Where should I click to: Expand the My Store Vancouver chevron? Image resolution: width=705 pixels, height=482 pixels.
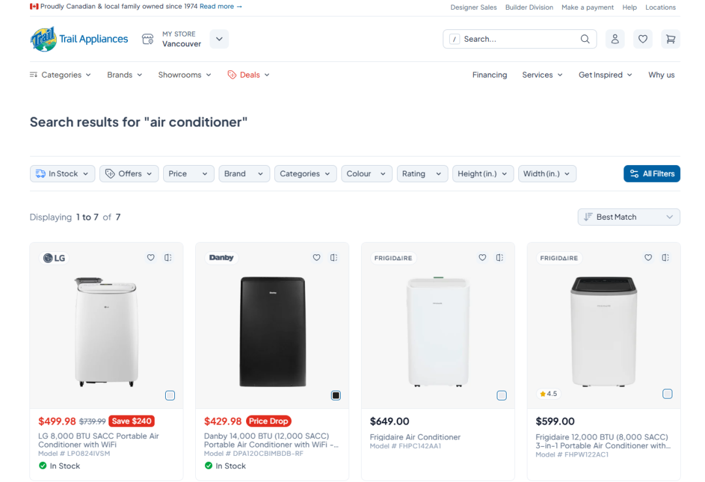(219, 39)
